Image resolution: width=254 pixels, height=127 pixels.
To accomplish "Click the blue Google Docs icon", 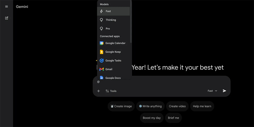I will [x=102, y=78].
